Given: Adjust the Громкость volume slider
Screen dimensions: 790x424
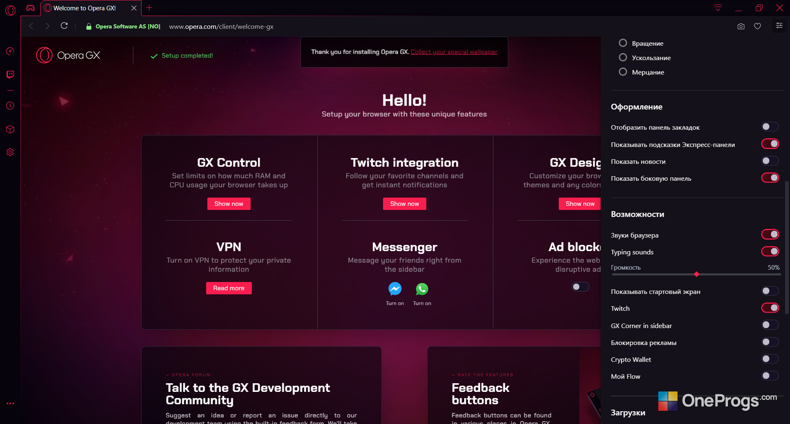Looking at the screenshot, I should click(x=696, y=274).
